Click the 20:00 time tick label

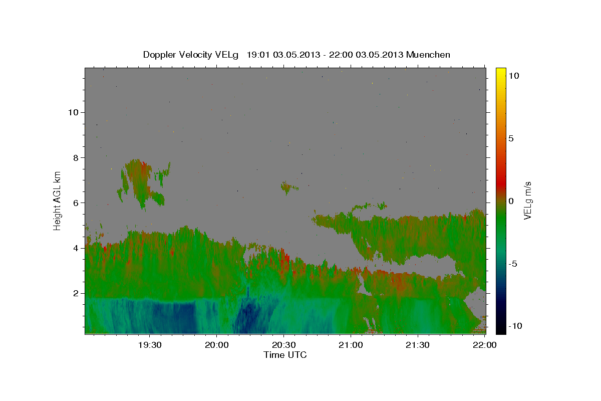pos(216,345)
